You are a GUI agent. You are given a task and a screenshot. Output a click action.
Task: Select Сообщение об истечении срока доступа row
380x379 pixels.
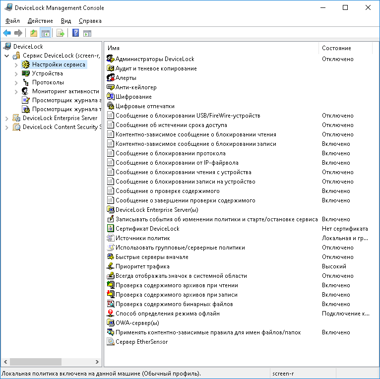tap(171, 125)
